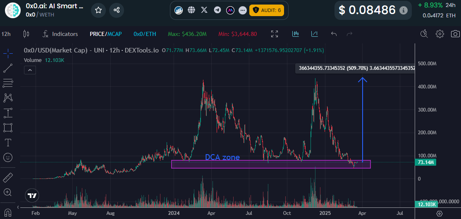Open the AUDIT: 6 report
Image resolution: width=461 pixels, height=219 pixels.
point(267,10)
